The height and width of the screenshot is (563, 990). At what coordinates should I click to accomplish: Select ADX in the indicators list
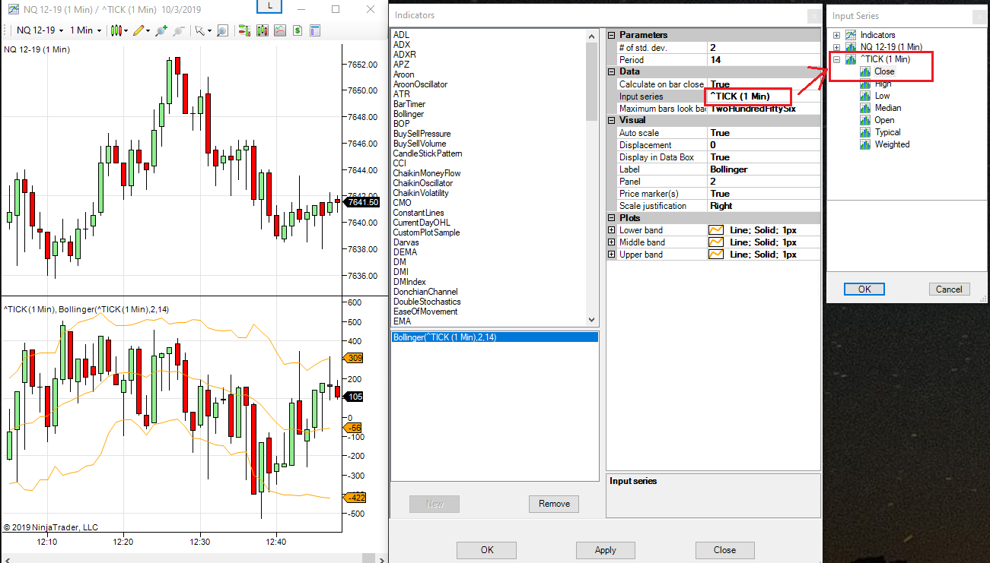[x=402, y=45]
